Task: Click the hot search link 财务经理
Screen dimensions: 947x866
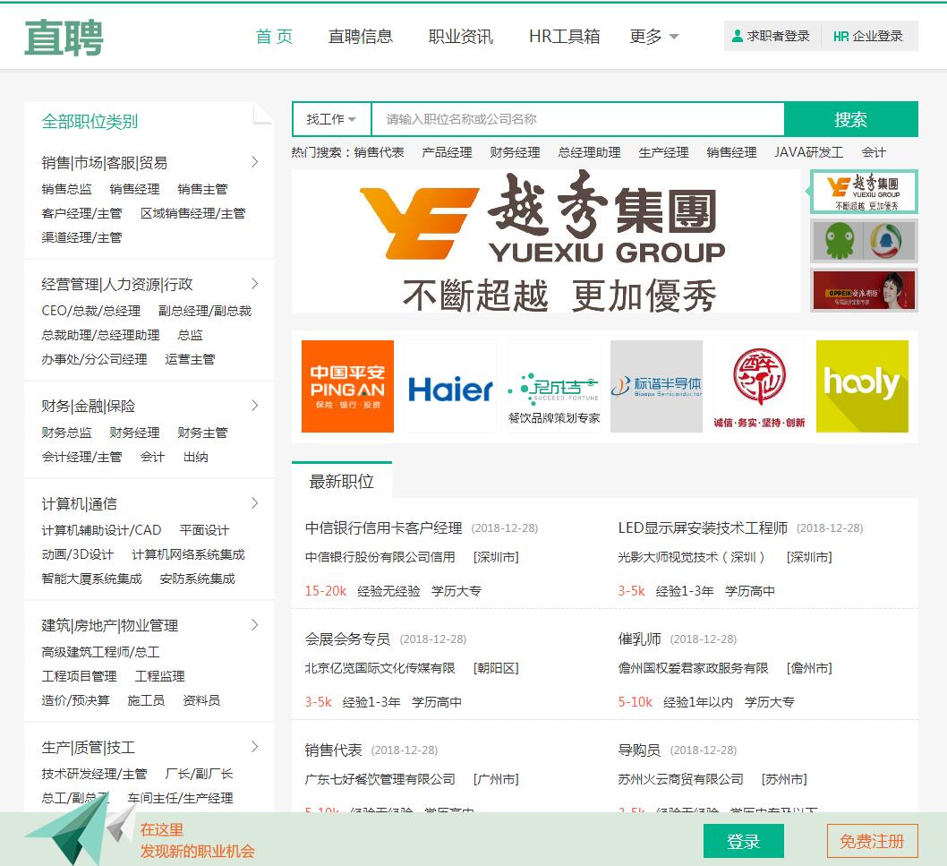Action: (516, 152)
